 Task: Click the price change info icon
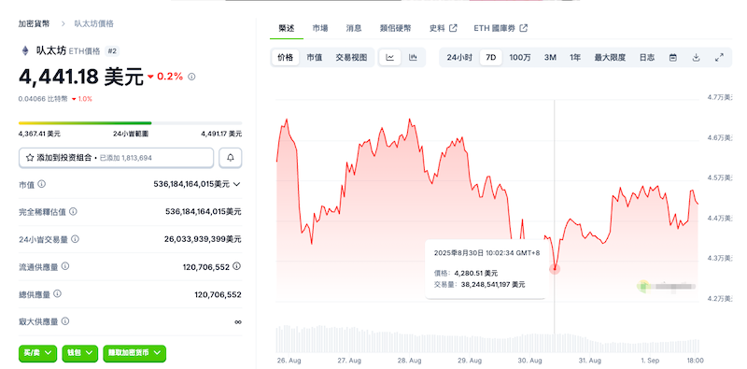click(x=191, y=77)
